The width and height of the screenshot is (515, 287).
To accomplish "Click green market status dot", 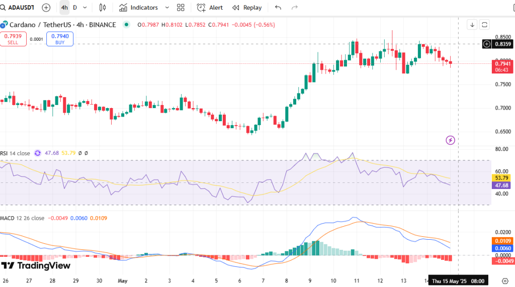I will click(x=126, y=25).
